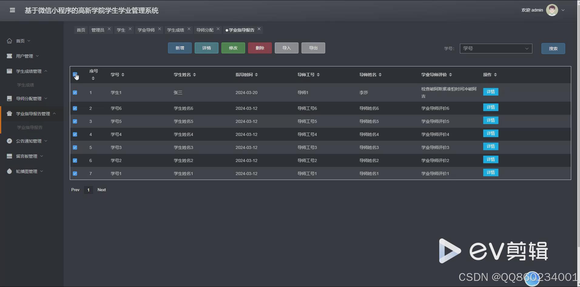Click the admin avatar picture
The image size is (580, 287).
[552, 10]
